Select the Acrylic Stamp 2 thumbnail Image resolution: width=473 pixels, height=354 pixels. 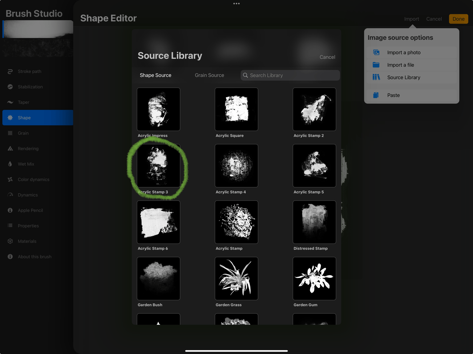314,109
